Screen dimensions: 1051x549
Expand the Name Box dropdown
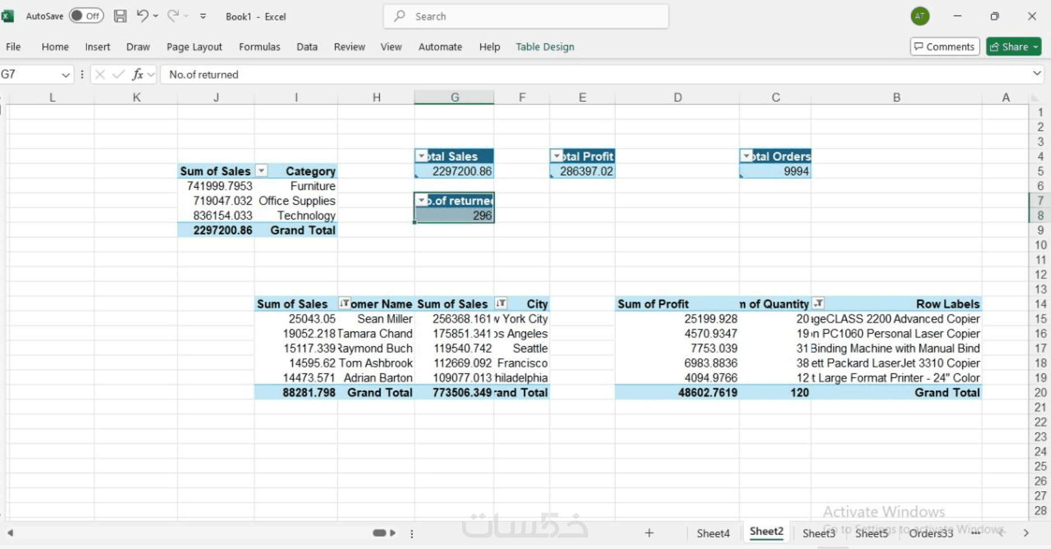pos(66,75)
